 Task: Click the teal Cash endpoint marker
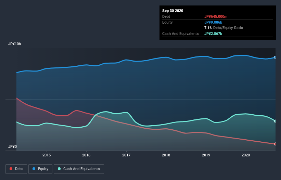(275, 121)
